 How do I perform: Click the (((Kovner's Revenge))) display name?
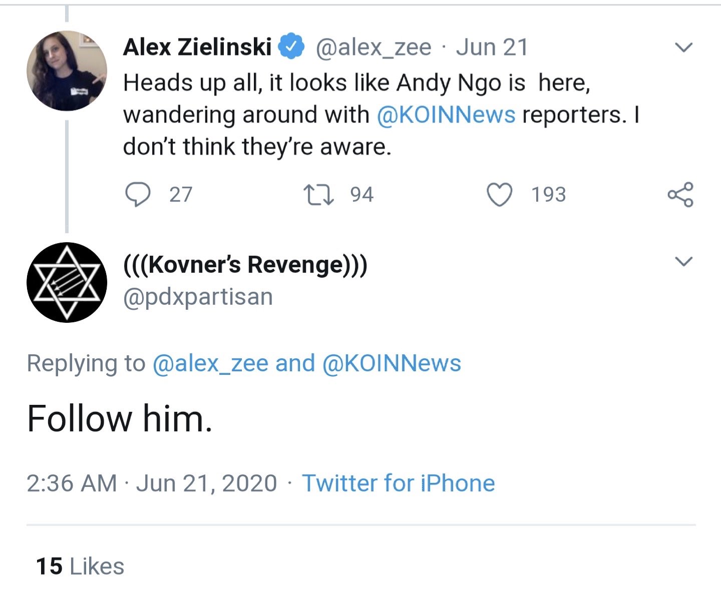click(245, 265)
